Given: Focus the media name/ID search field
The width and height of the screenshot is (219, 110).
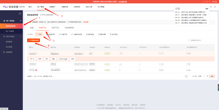Looking at the screenshot, I should [201, 40].
